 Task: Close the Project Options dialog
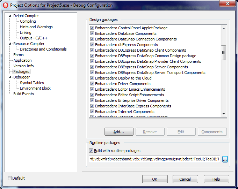tap(227, 3)
